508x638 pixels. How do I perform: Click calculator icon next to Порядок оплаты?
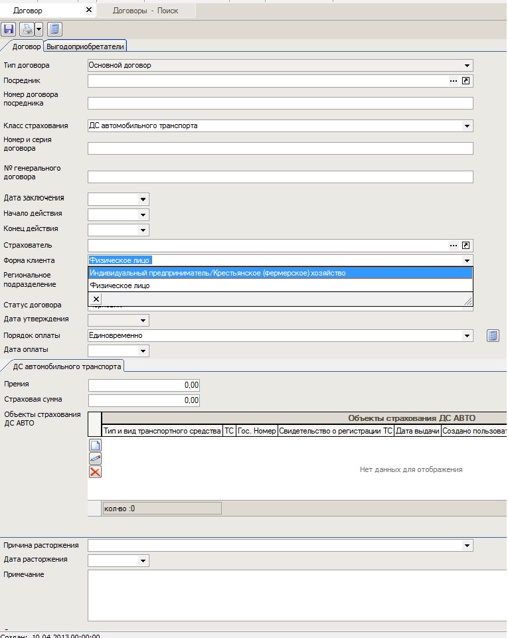pos(492,335)
